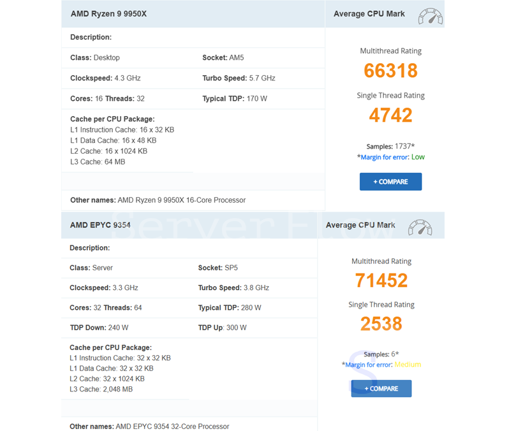Click Other names: Ryzen 9 9950X 16-Core Processor
Image resolution: width=509 pixels, height=431 pixels.
(158, 200)
